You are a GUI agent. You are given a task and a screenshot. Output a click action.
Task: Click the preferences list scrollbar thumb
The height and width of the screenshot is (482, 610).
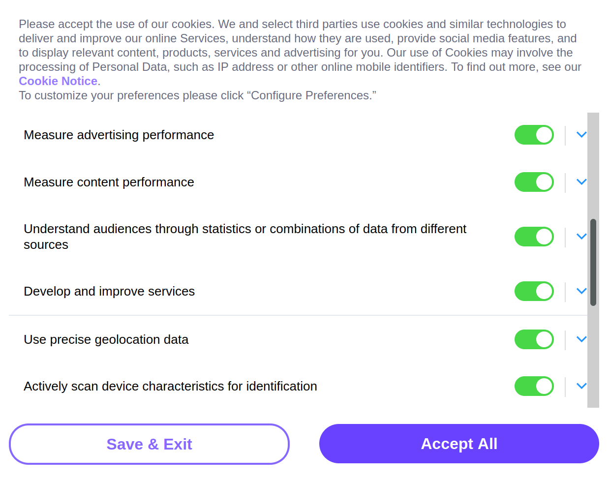[x=593, y=262]
